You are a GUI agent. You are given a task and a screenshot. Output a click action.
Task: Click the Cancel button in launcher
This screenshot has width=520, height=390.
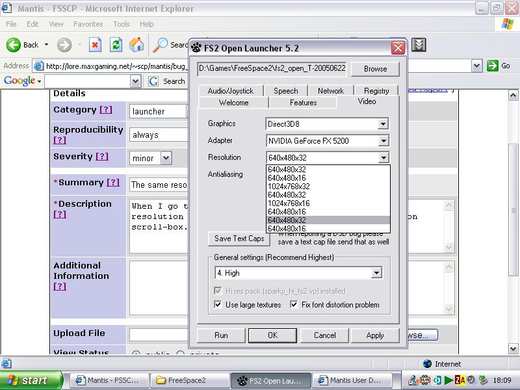tap(324, 335)
